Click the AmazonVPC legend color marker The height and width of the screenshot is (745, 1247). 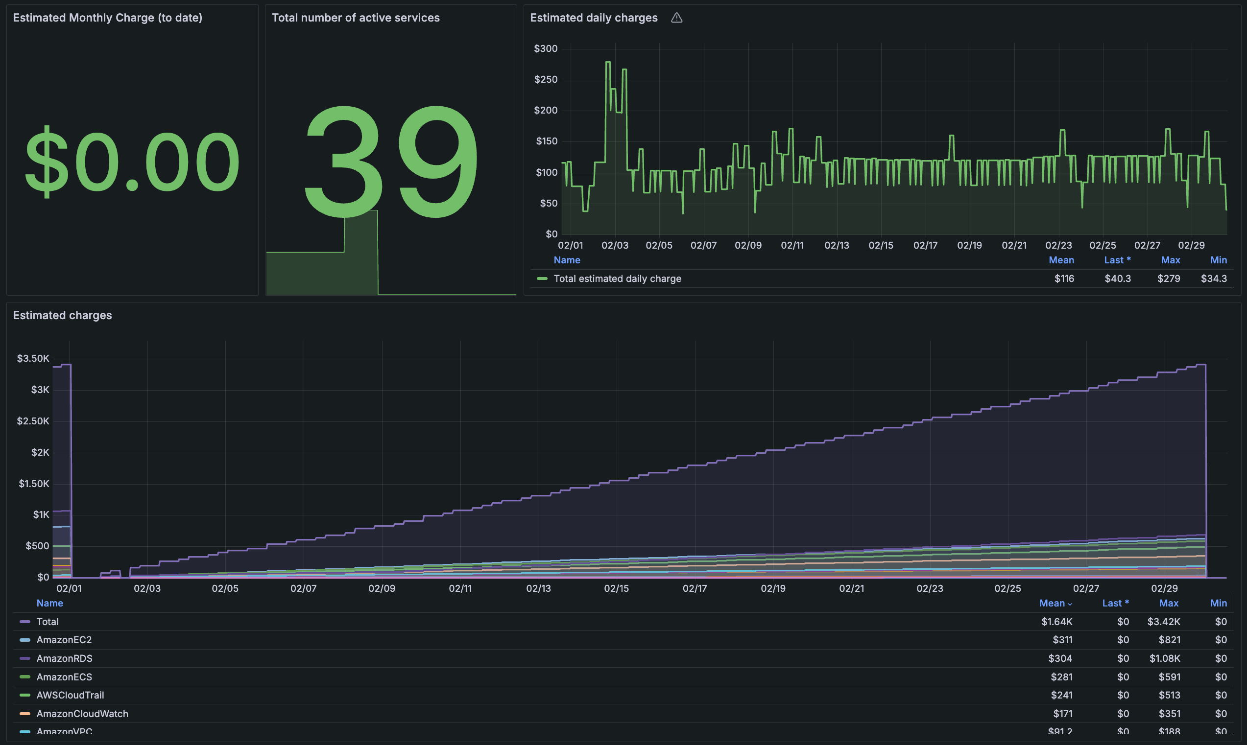24,731
